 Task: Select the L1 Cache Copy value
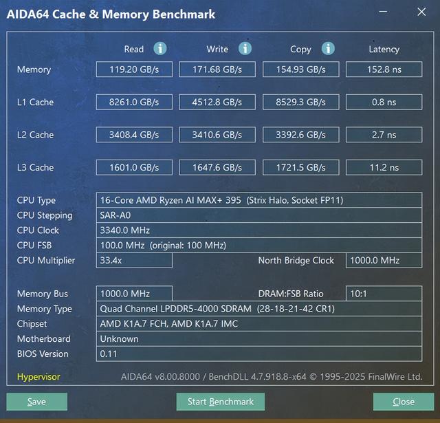click(x=300, y=102)
